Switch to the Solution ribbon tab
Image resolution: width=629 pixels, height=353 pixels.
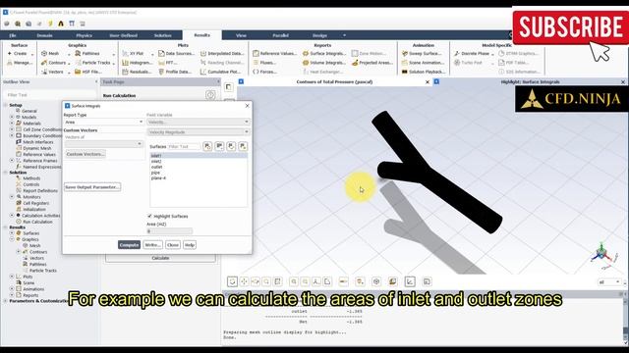(x=163, y=35)
